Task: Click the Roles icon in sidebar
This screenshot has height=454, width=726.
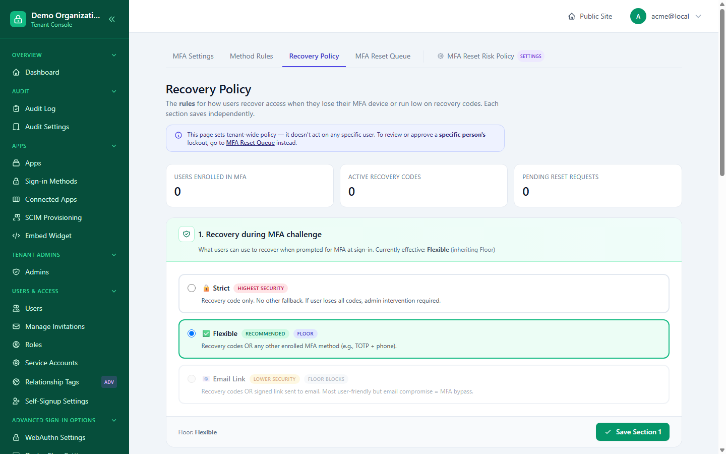Action: pos(16,345)
